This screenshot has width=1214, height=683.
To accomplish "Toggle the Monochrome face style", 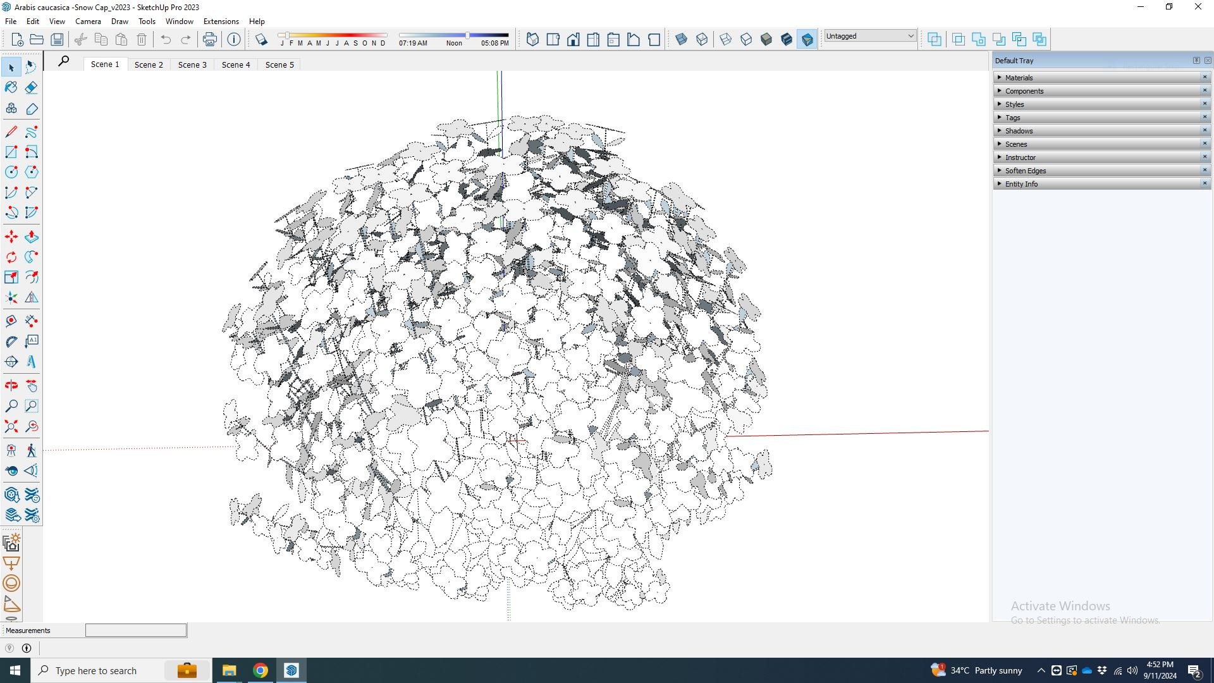I will (807, 39).
